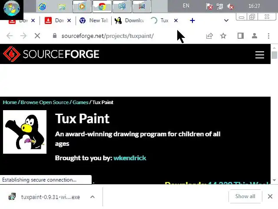Close the downloads bar
This screenshot has width=278, height=209.
point(270,196)
